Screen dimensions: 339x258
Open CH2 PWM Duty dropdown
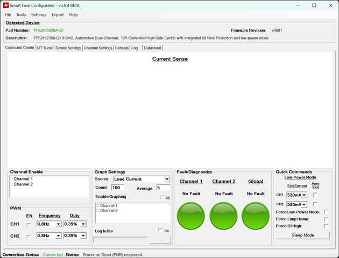click(x=83, y=235)
